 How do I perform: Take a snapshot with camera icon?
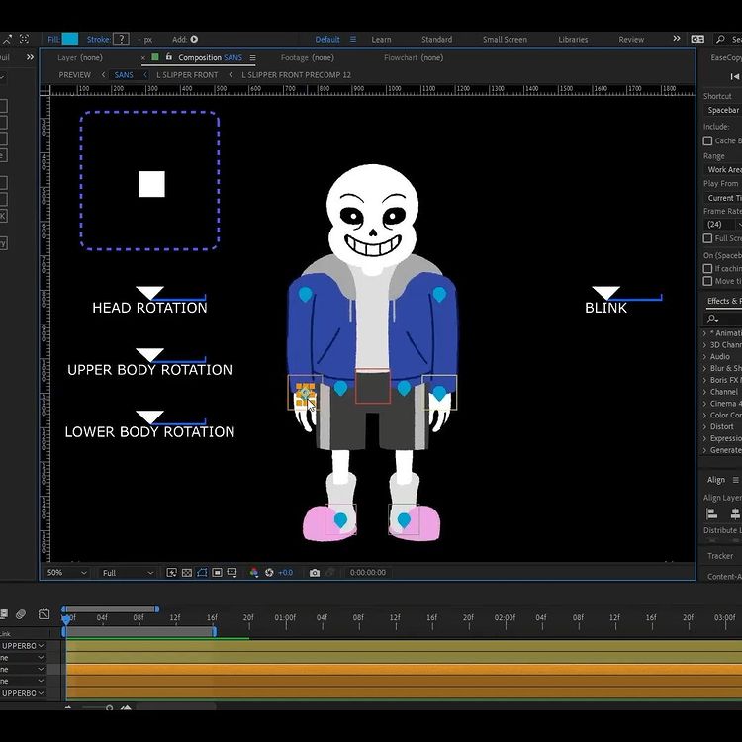315,573
